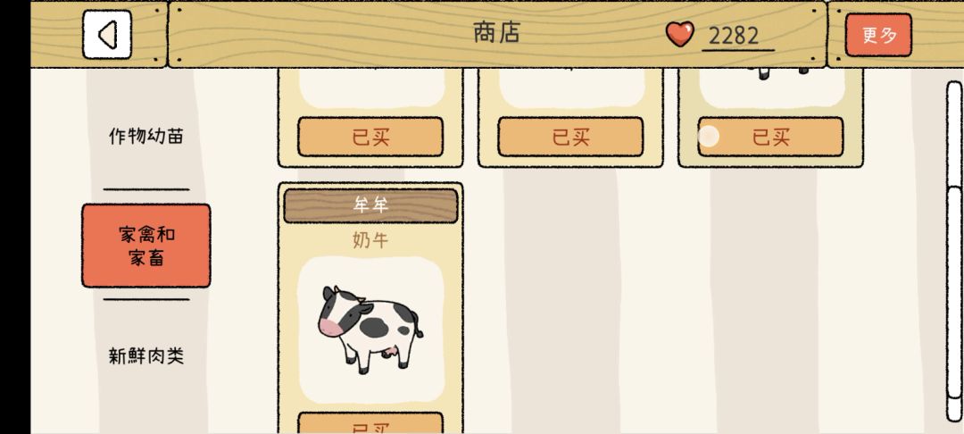This screenshot has height=434, width=964.
Task: Click the cow illustration thumbnail
Action: 370,330
